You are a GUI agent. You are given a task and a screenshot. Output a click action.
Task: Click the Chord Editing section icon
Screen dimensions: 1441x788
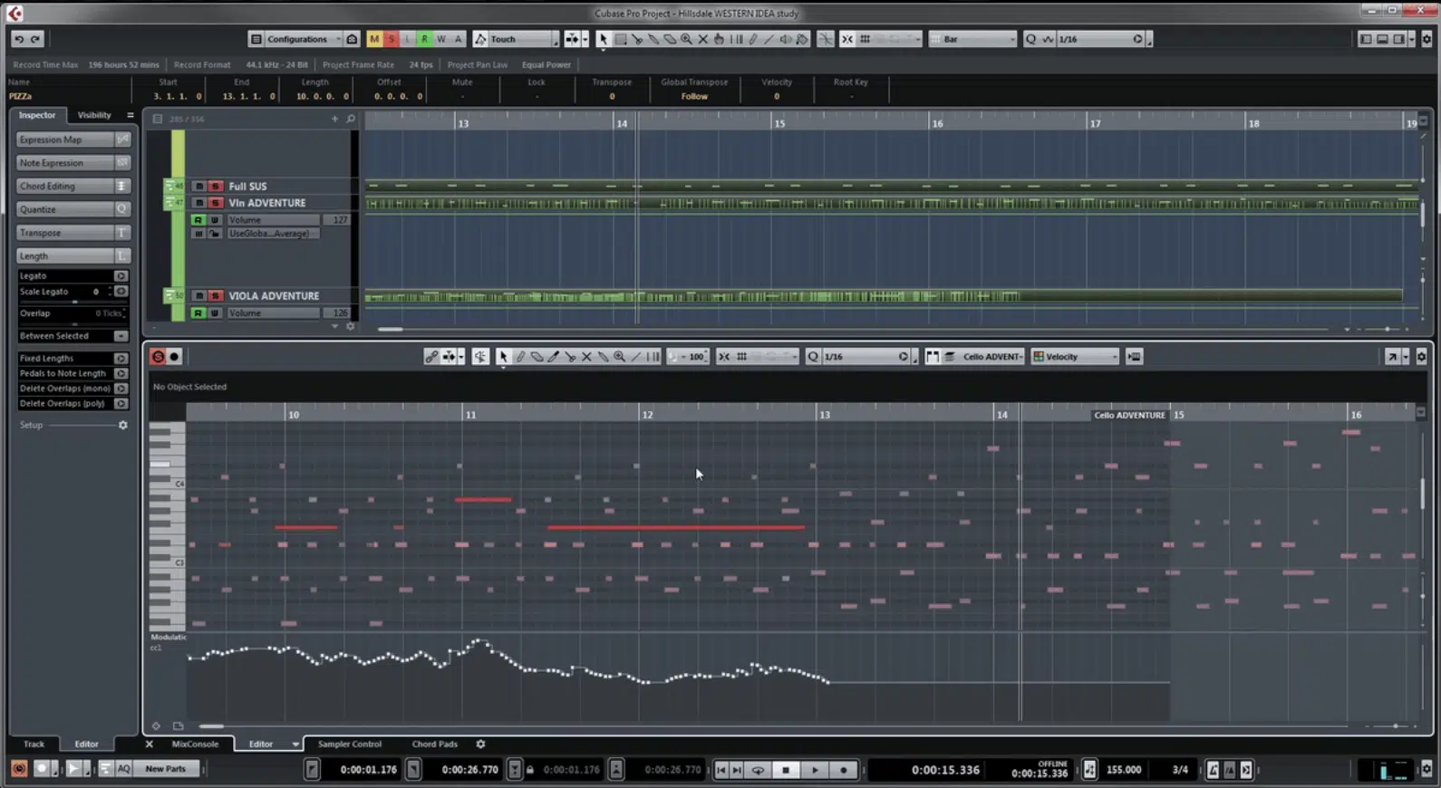[x=121, y=186]
